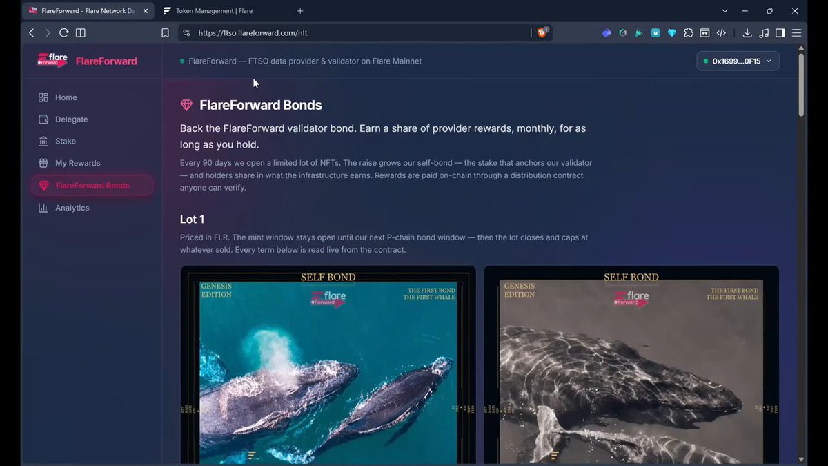The image size is (828, 466).
Task: Reload the current page
Action: point(64,32)
